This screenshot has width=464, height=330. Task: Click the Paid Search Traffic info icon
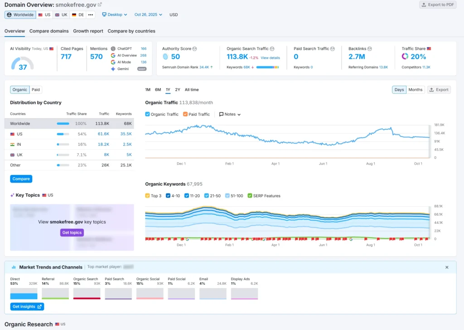click(333, 49)
